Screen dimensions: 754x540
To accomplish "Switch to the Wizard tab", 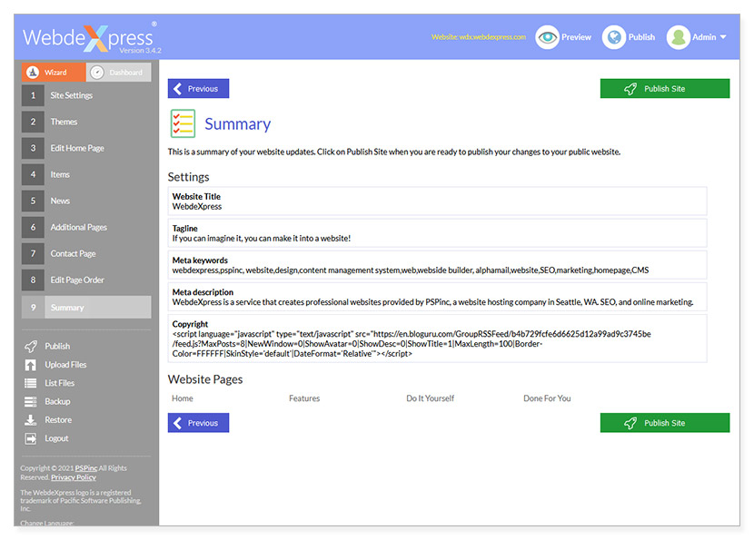I will point(54,72).
